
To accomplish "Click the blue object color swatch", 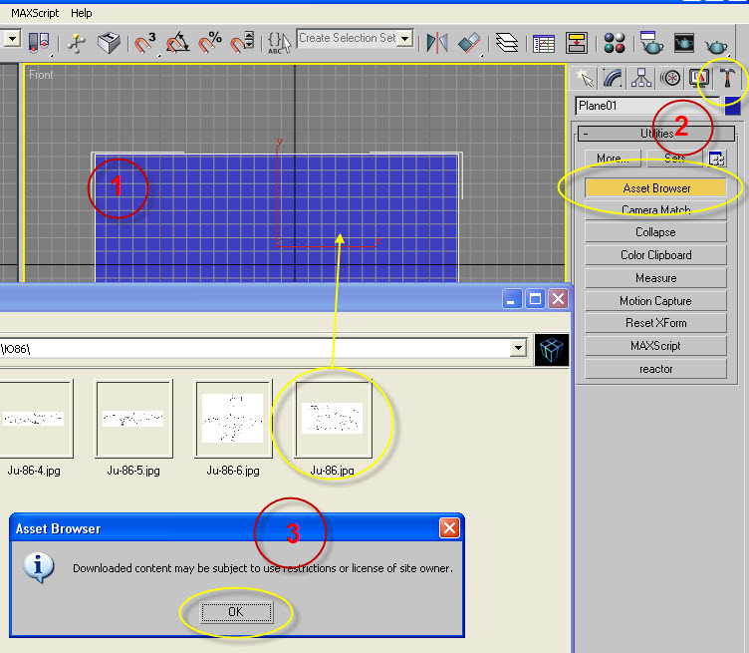I will click(x=732, y=106).
